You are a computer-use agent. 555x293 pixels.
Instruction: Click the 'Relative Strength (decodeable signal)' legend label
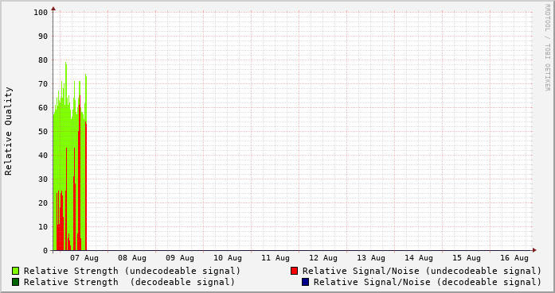[x=129, y=283]
